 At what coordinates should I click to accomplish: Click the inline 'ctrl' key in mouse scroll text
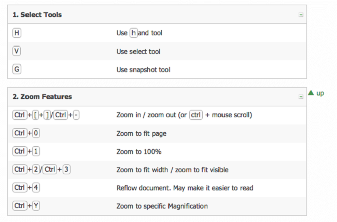pyautogui.click(x=195, y=115)
